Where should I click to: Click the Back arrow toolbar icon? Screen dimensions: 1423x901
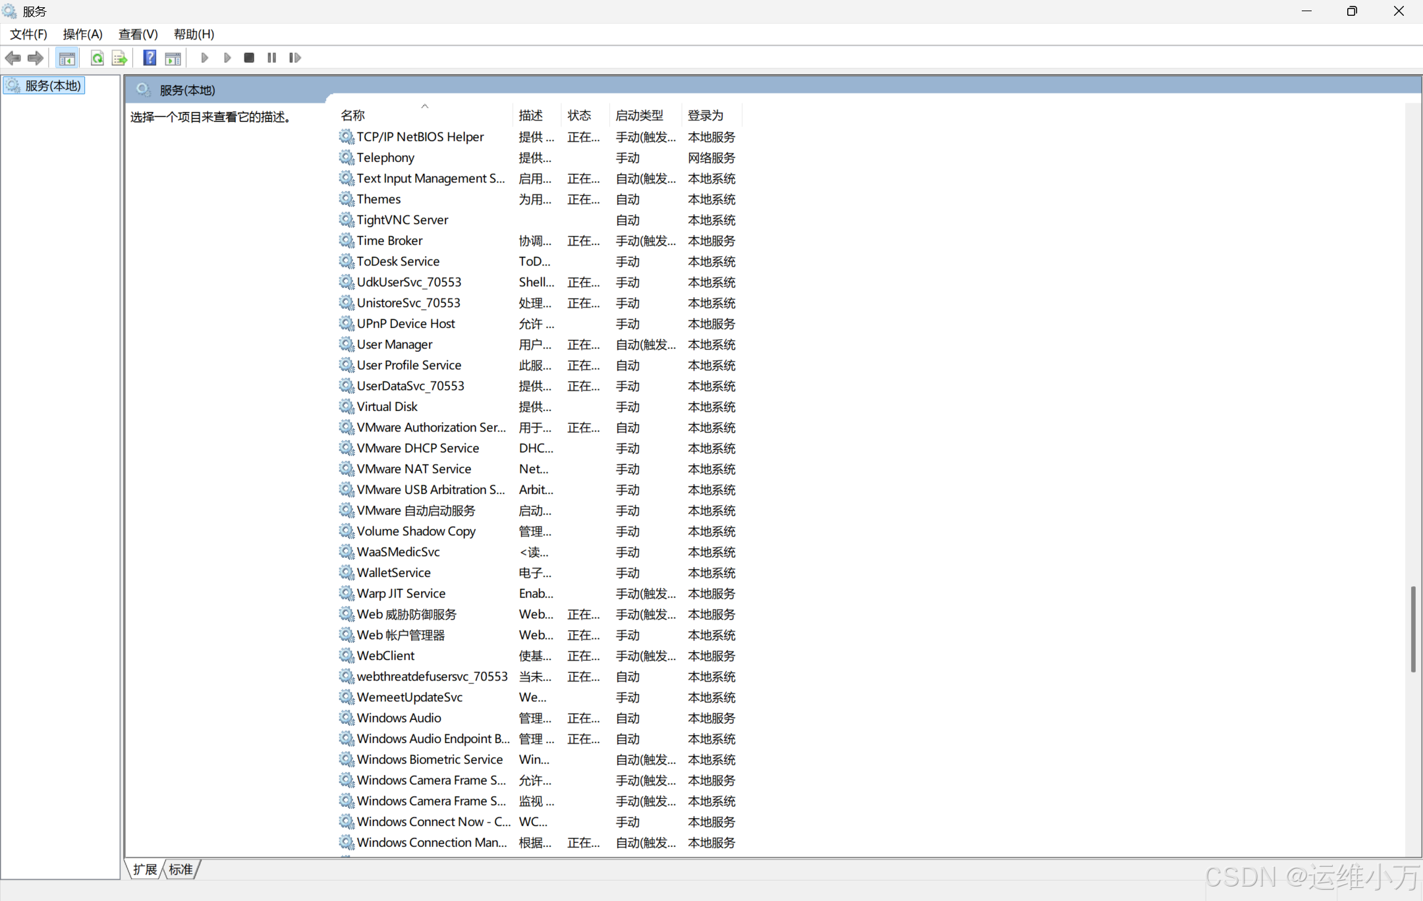tap(13, 58)
